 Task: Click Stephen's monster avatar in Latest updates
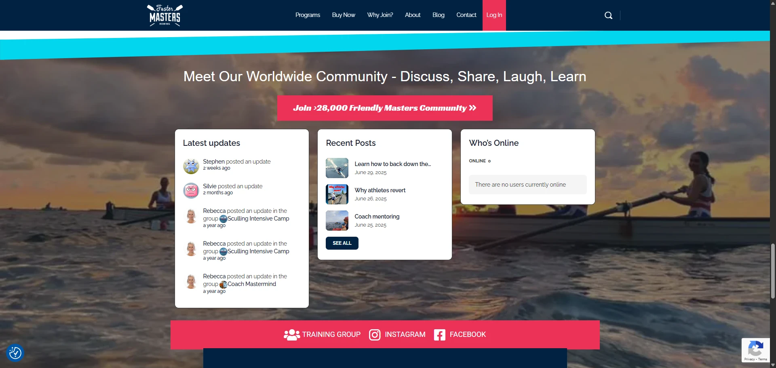pos(191,166)
